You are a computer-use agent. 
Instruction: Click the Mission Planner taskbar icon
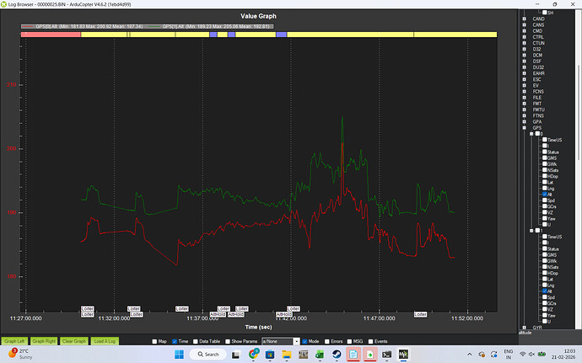click(403, 355)
